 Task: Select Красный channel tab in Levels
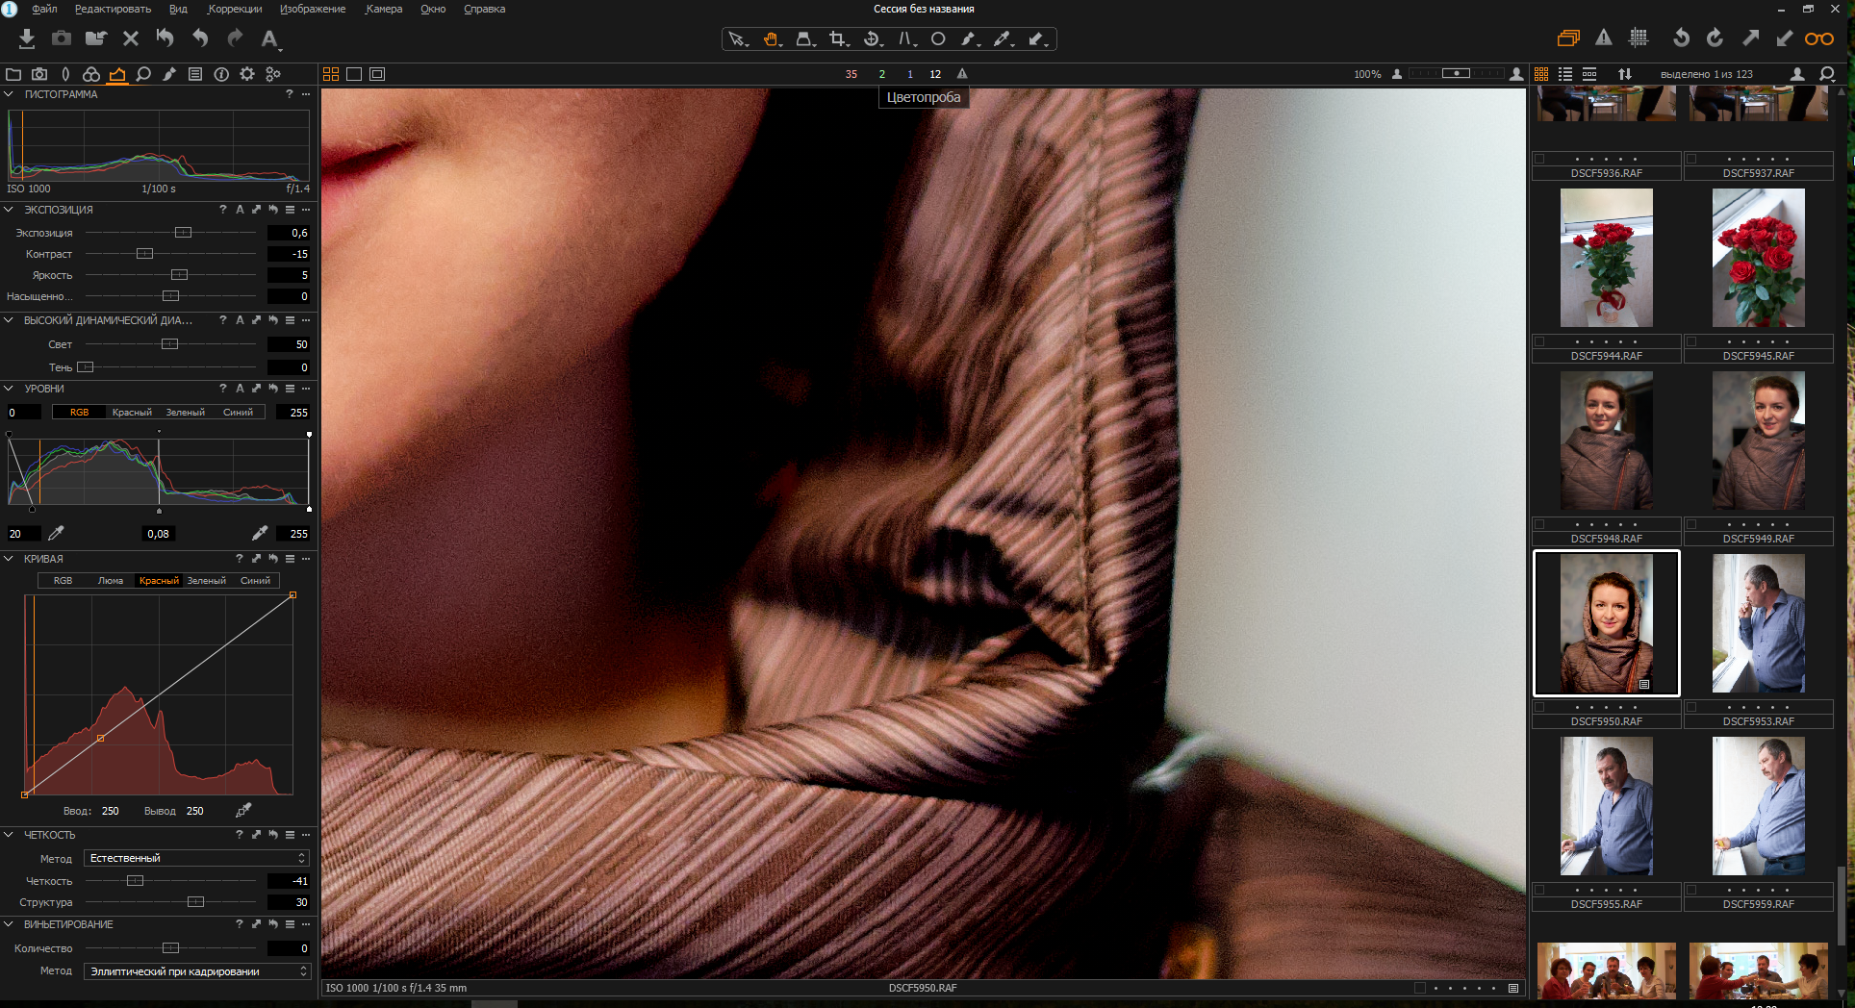tap(132, 413)
